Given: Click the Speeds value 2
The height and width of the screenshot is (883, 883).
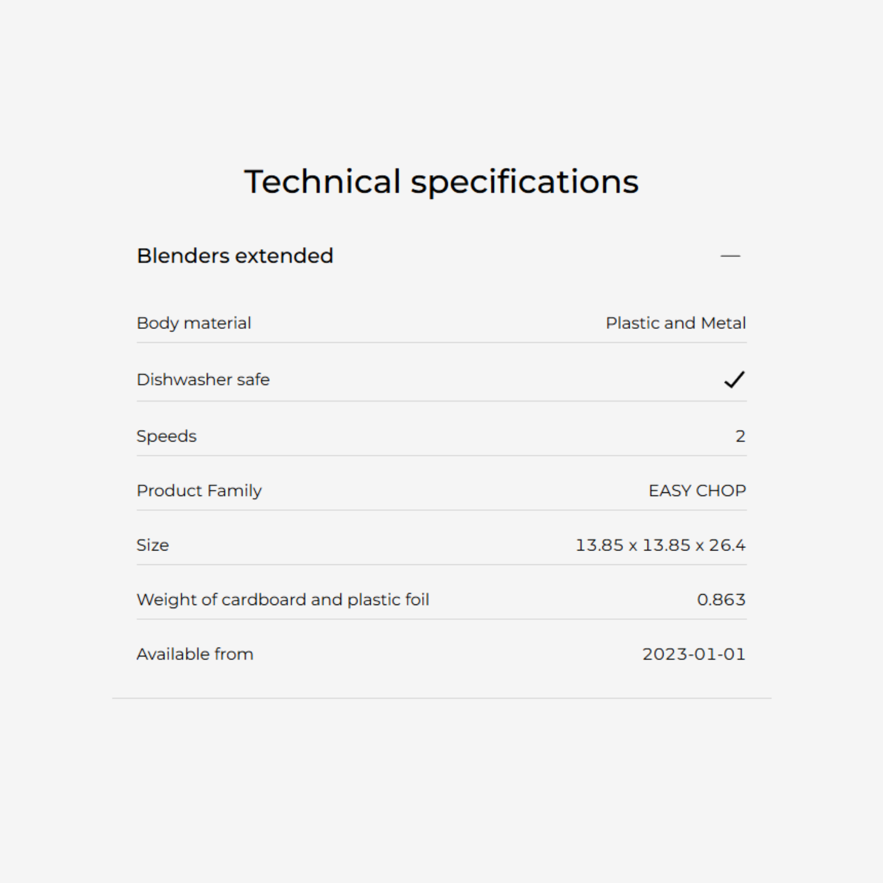Looking at the screenshot, I should 740,436.
